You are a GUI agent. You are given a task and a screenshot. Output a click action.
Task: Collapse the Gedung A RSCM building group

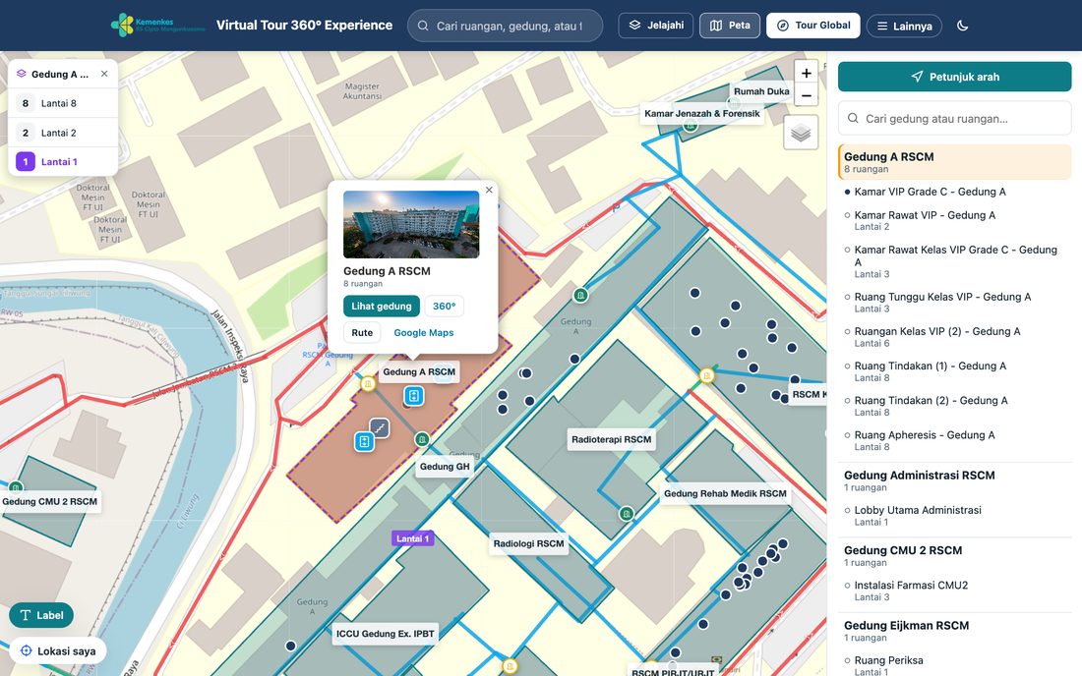click(x=955, y=162)
